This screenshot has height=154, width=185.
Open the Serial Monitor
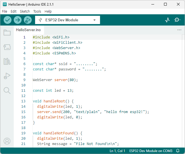pos(177,20)
